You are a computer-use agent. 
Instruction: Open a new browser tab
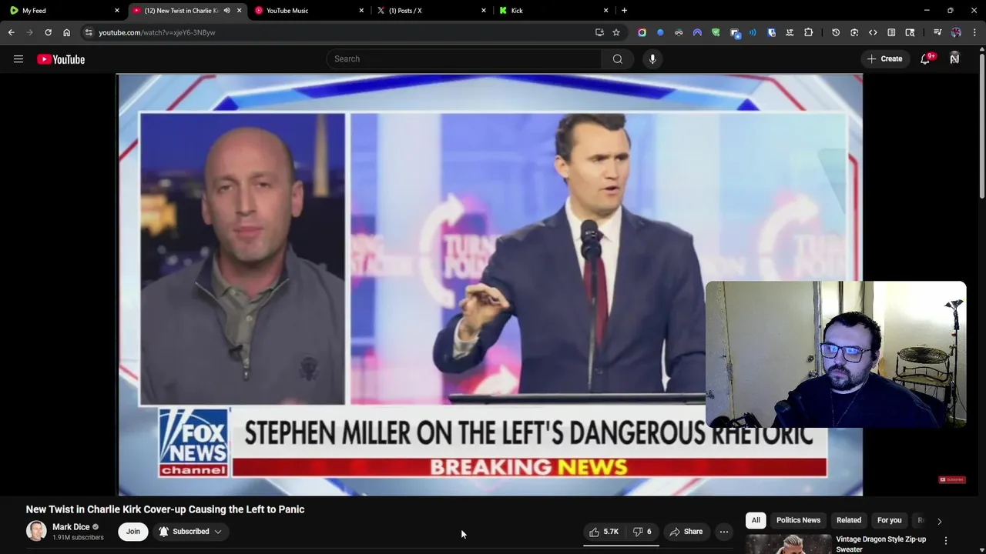pyautogui.click(x=624, y=11)
